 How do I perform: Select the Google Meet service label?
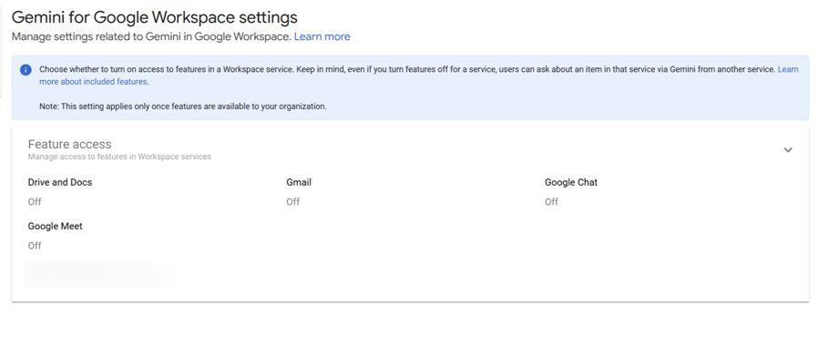tap(56, 226)
